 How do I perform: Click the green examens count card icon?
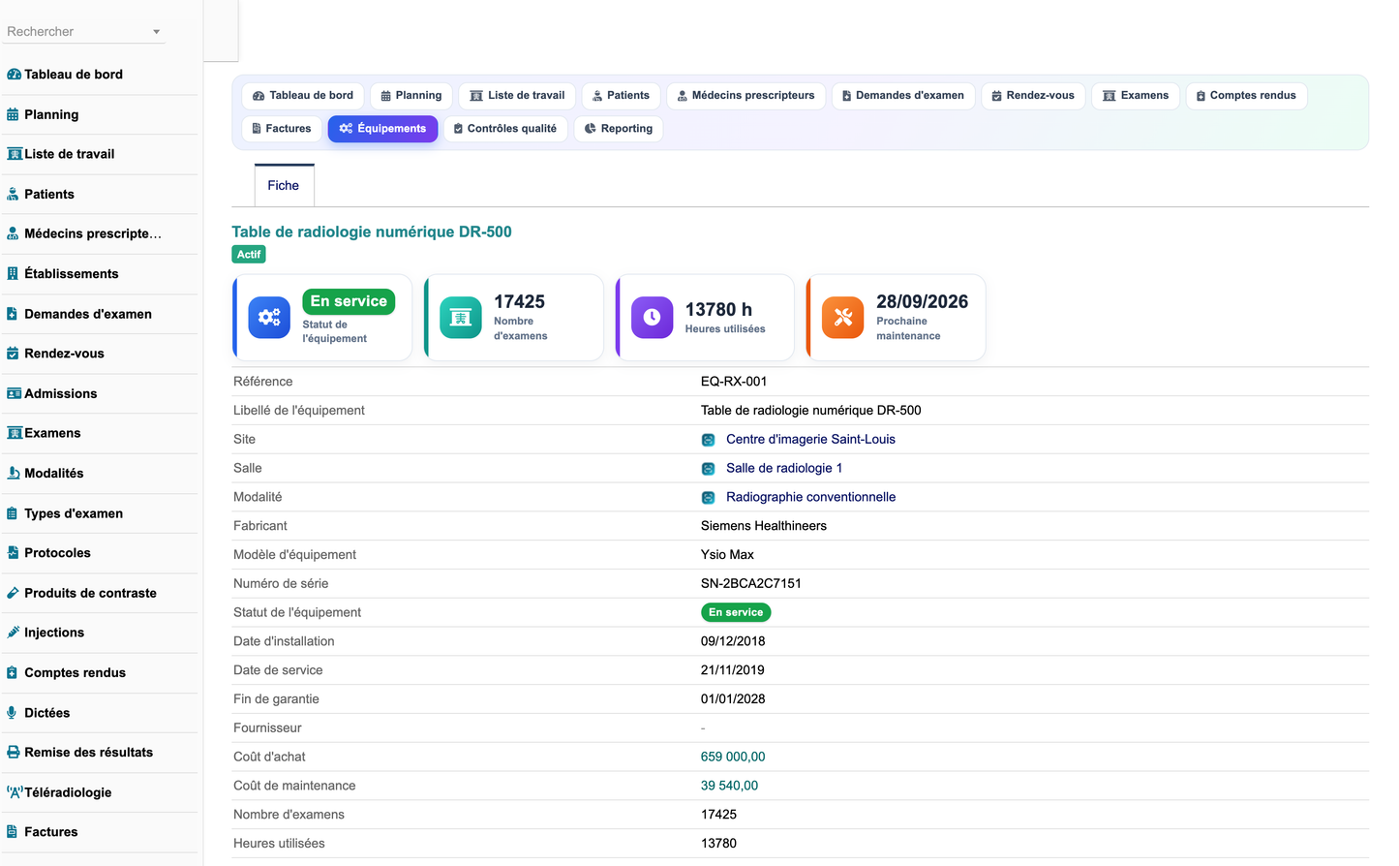(x=461, y=318)
